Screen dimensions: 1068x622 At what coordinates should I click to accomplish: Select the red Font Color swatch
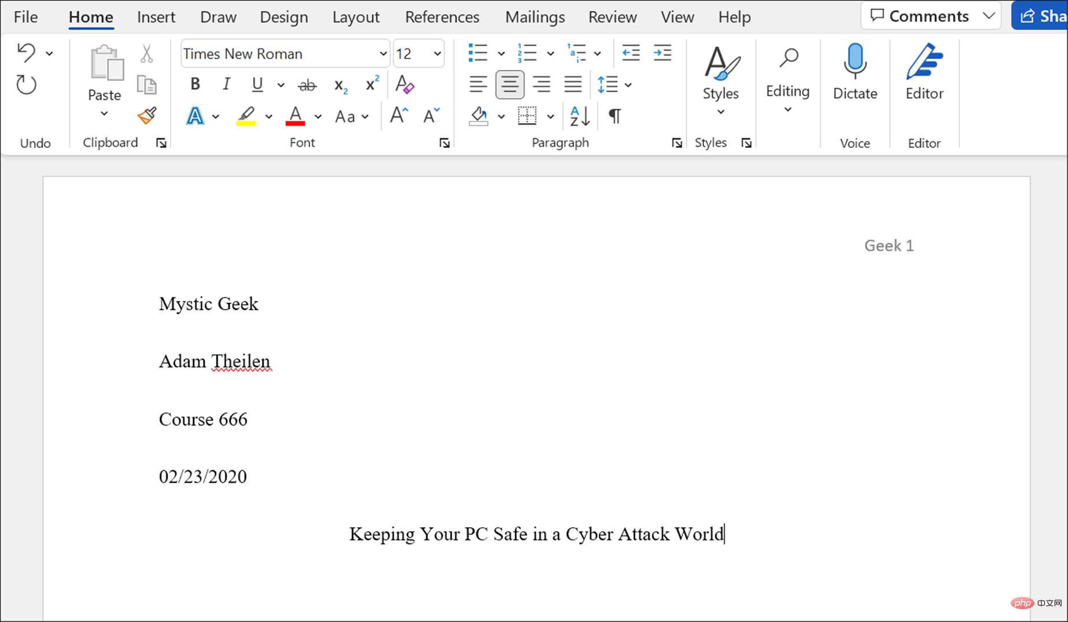click(295, 116)
